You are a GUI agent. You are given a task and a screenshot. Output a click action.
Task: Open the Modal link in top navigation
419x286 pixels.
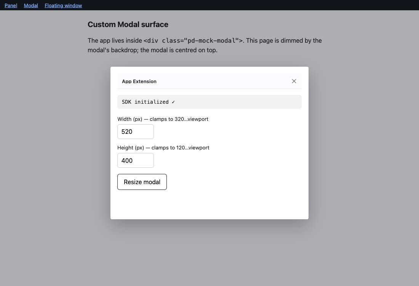(31, 5)
